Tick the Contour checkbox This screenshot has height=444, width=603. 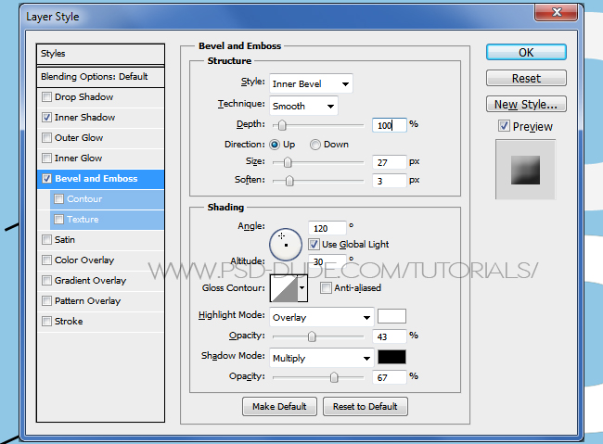pos(58,198)
